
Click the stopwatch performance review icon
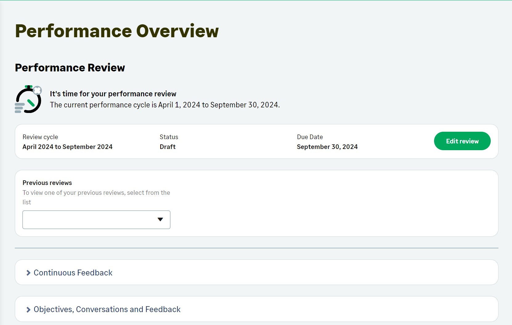tap(28, 99)
